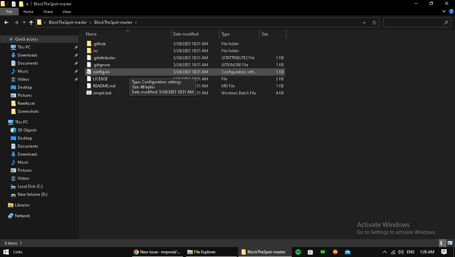Switch to the Share tab
The width and height of the screenshot is (455, 257).
pos(48,11)
